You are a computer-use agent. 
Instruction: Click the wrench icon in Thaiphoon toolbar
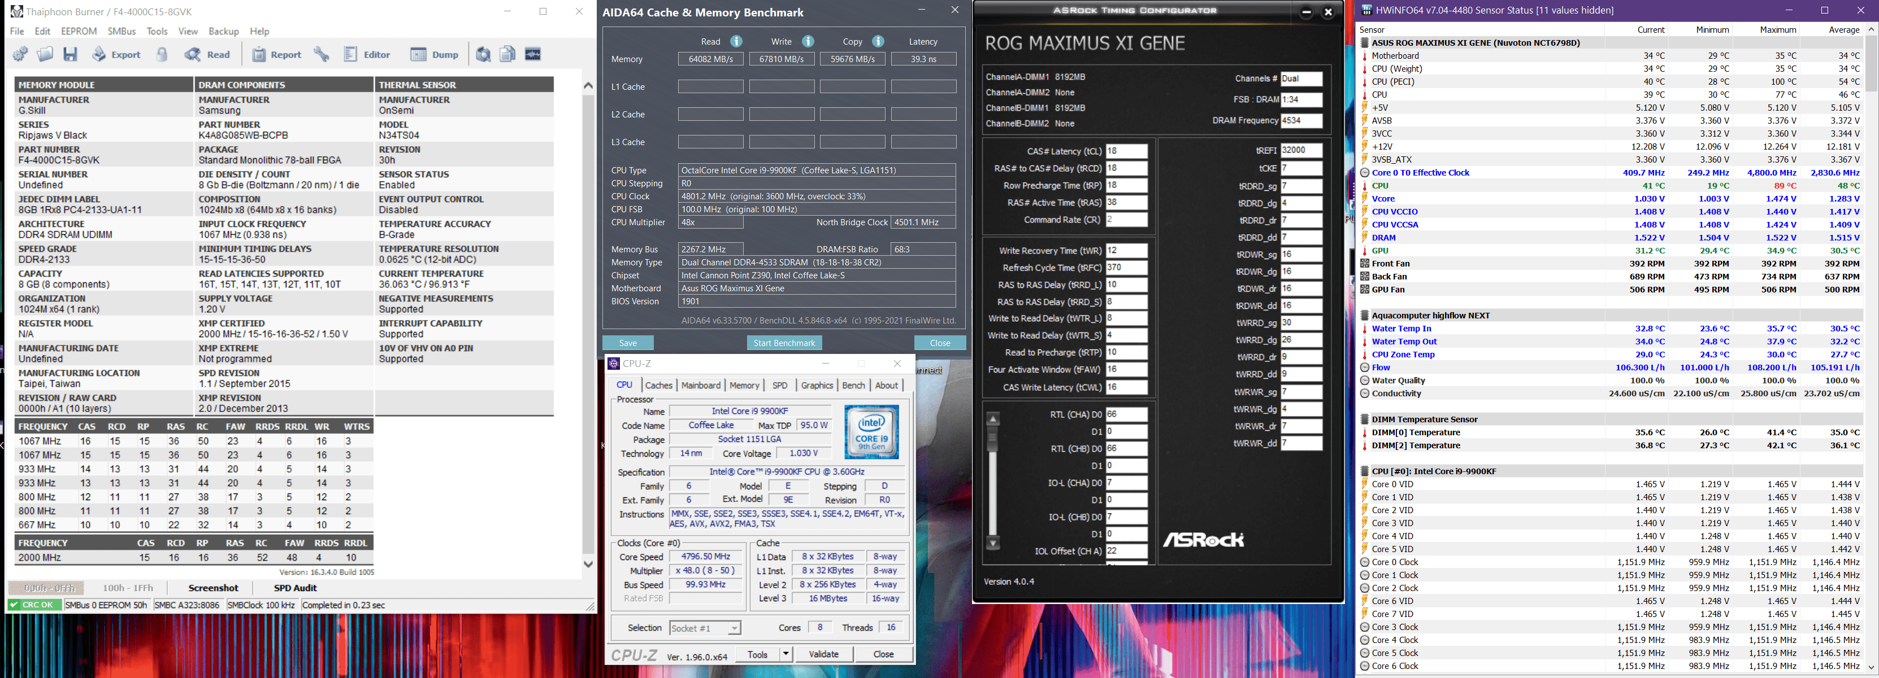tap(322, 55)
